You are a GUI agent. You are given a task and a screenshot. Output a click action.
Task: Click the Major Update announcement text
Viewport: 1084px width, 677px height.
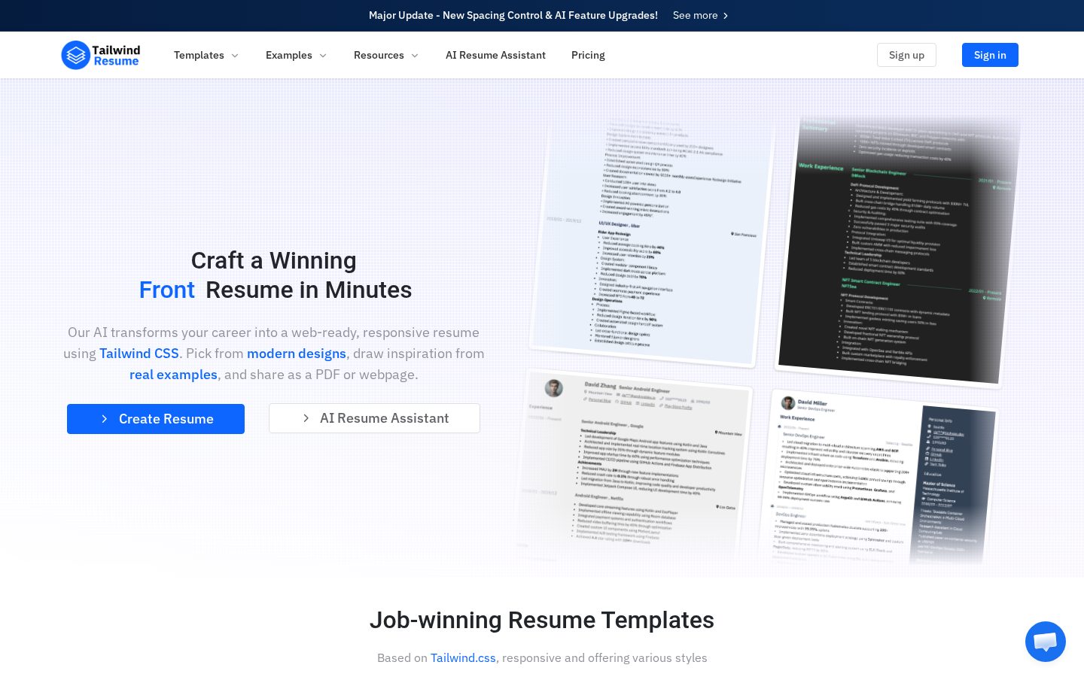[x=513, y=15]
